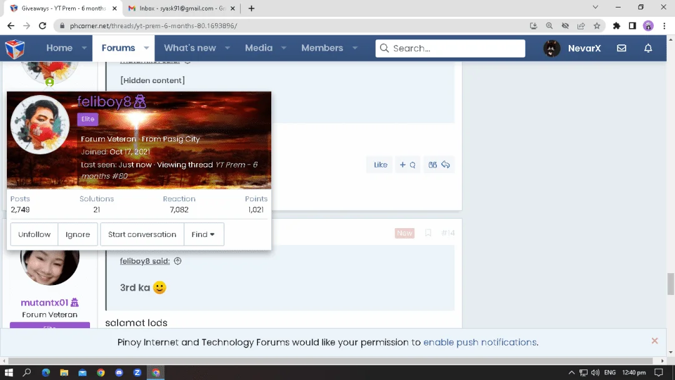Open Windows taskbar search
The image size is (675, 380).
tap(27, 372)
